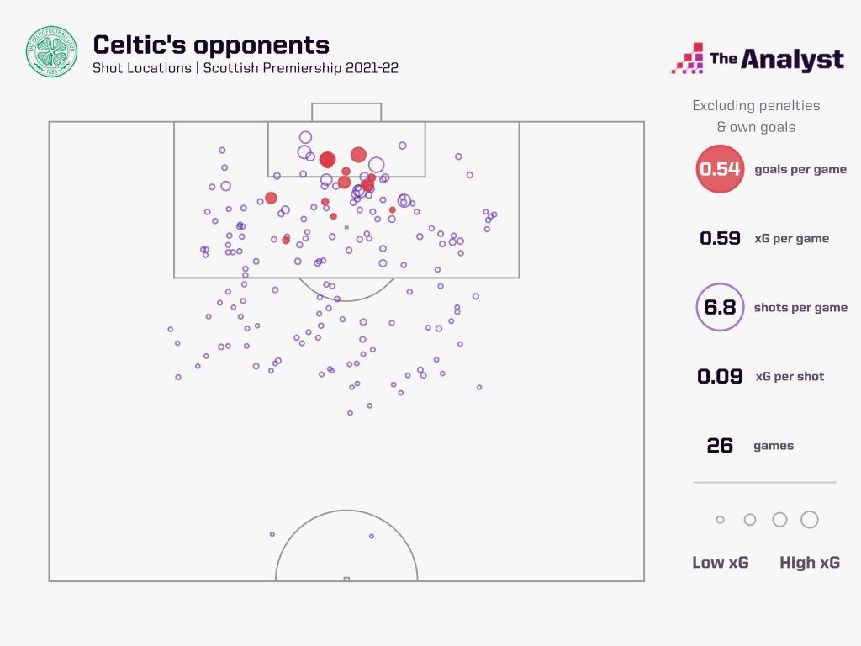Viewport: 861px width, 646px height.
Task: Click the 0.09 xG per shot value
Action: [720, 376]
